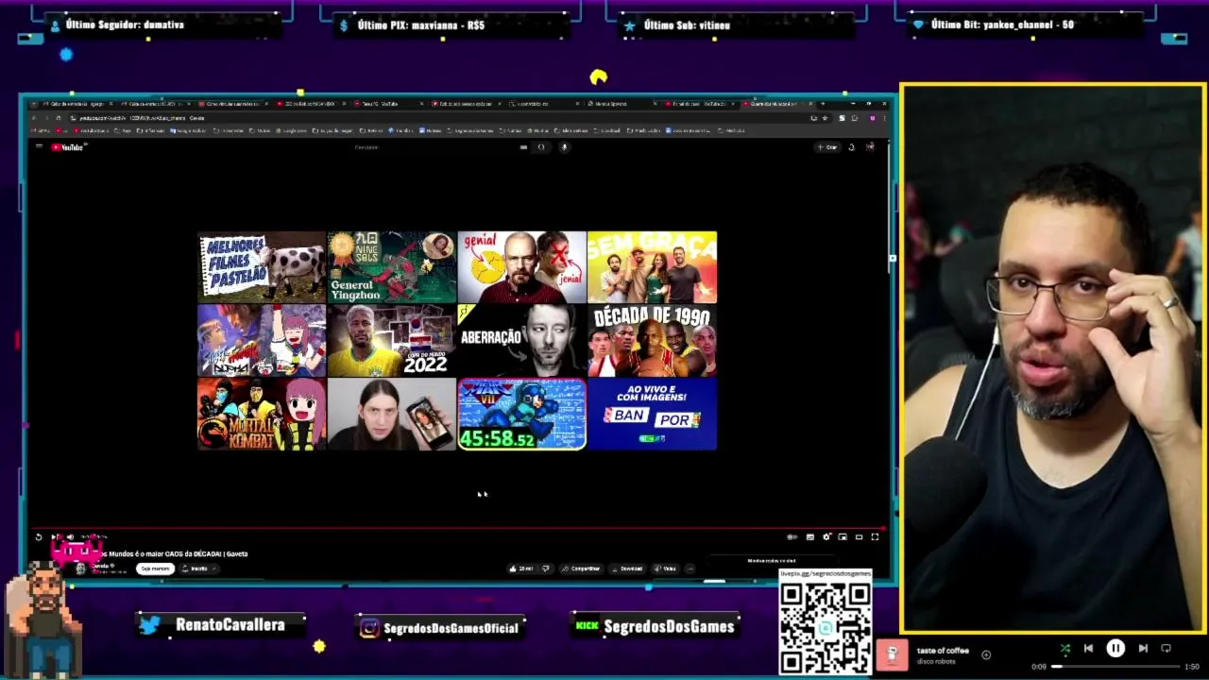Open the woman holding phone thumbnail
Viewport: 1209px width, 680px height.
click(392, 415)
